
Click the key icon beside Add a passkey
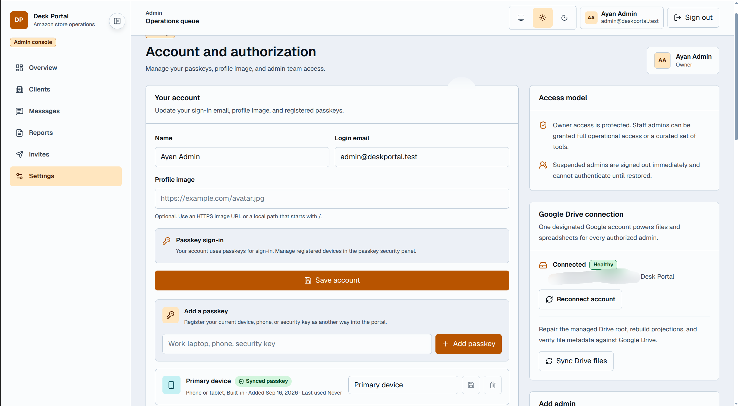pos(170,315)
